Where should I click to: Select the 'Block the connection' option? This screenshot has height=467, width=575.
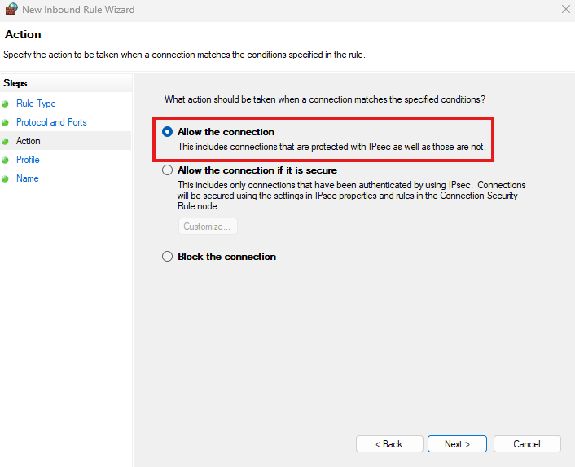[x=168, y=257]
